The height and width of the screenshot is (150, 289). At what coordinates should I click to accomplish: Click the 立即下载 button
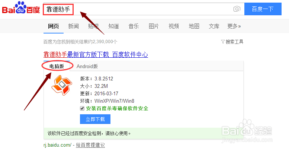95,119
